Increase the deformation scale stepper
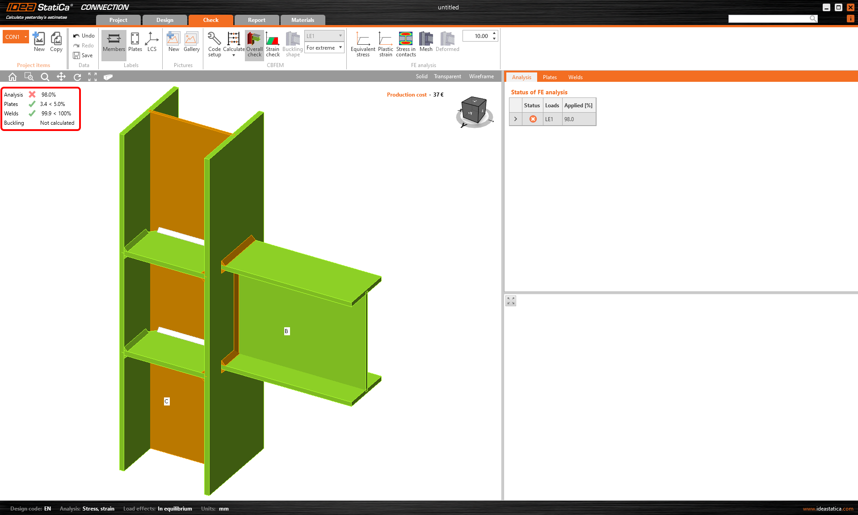 [x=494, y=34]
